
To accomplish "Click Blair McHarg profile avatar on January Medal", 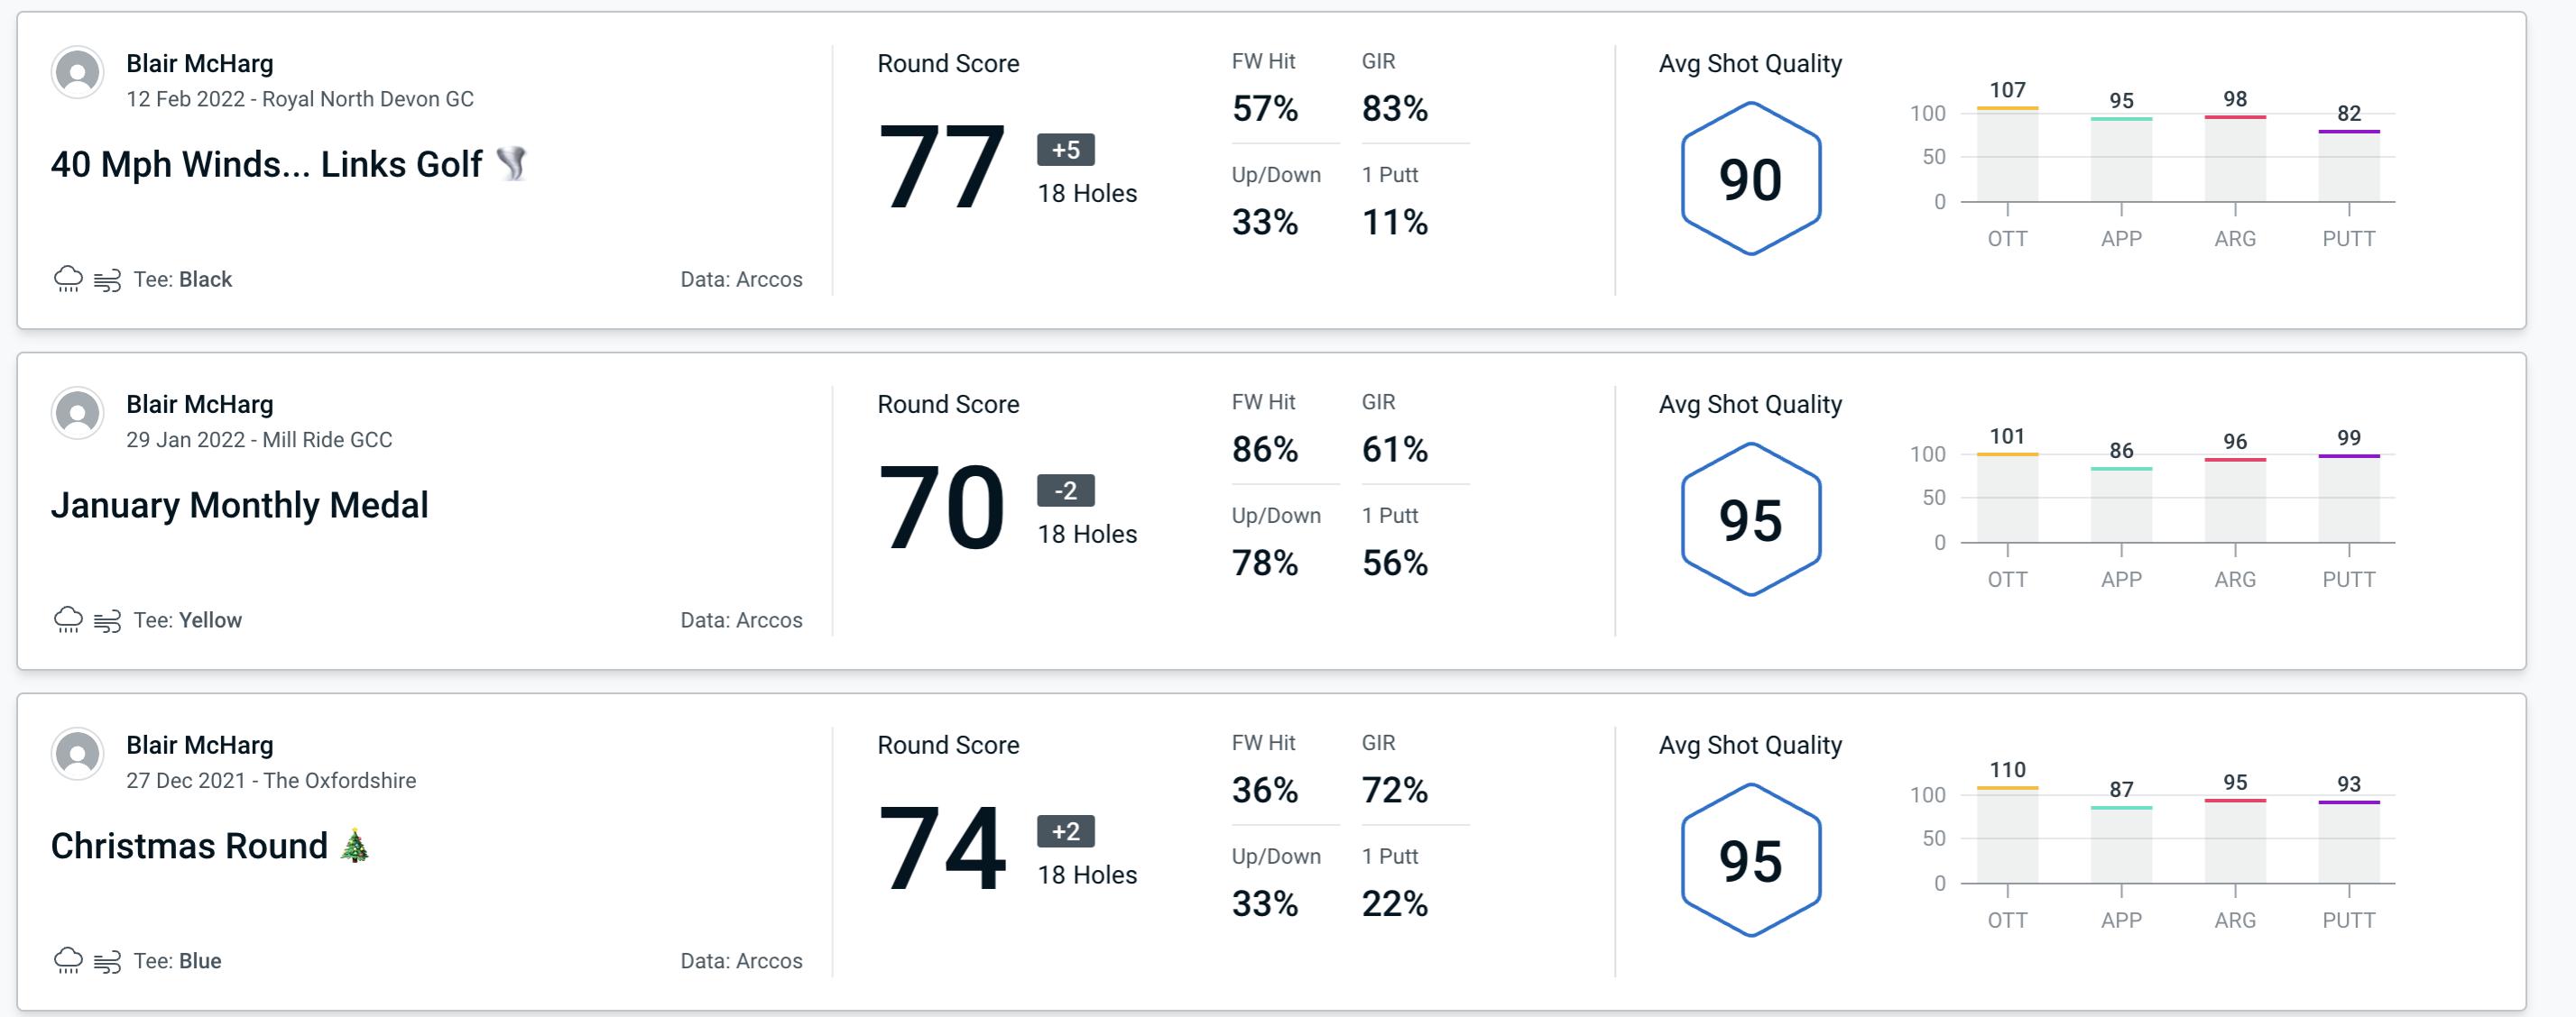I will pos(76,415).
